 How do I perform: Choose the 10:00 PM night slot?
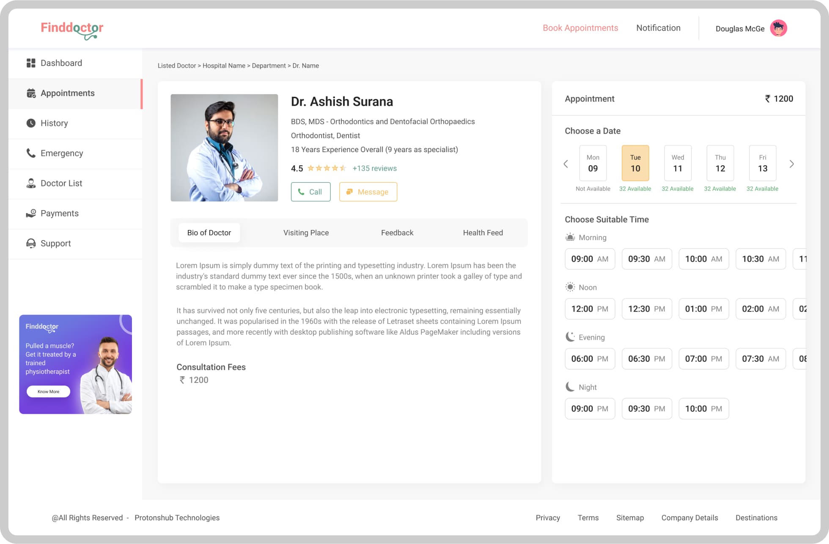[x=704, y=409]
